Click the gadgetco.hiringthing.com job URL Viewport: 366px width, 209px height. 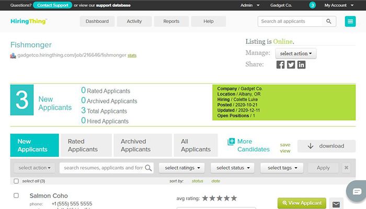[72, 55]
